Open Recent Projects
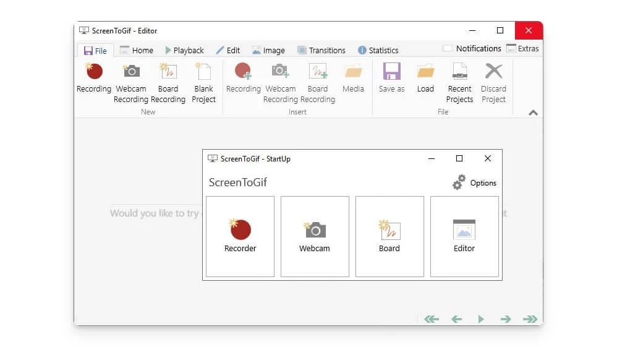This screenshot has width=617, height=347. click(x=459, y=83)
